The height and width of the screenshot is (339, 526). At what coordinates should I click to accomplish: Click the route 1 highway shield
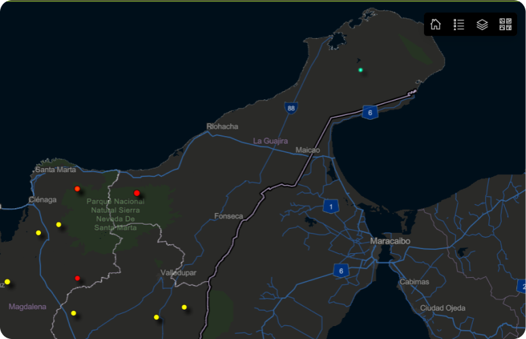[331, 206]
